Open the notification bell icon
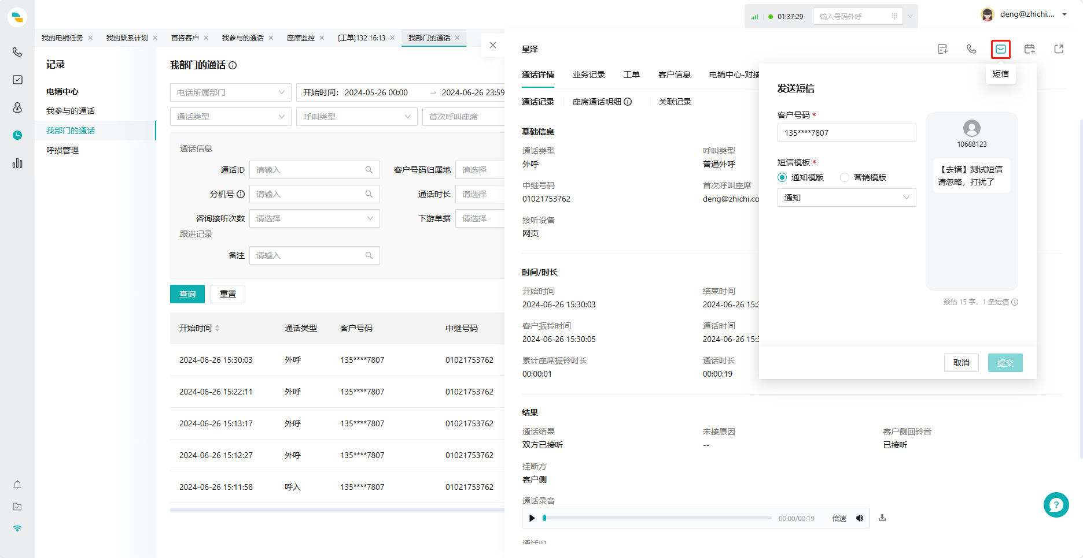1083x558 pixels. (x=17, y=485)
